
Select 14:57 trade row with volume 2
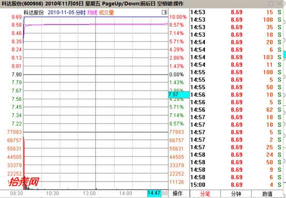pos(236,140)
